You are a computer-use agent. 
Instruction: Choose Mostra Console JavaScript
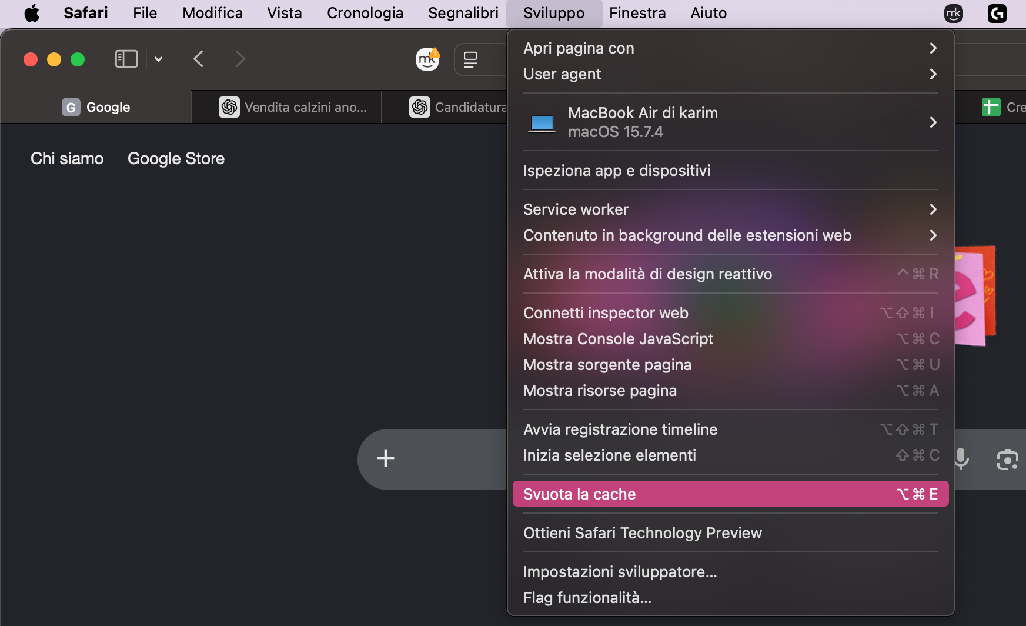click(x=730, y=339)
